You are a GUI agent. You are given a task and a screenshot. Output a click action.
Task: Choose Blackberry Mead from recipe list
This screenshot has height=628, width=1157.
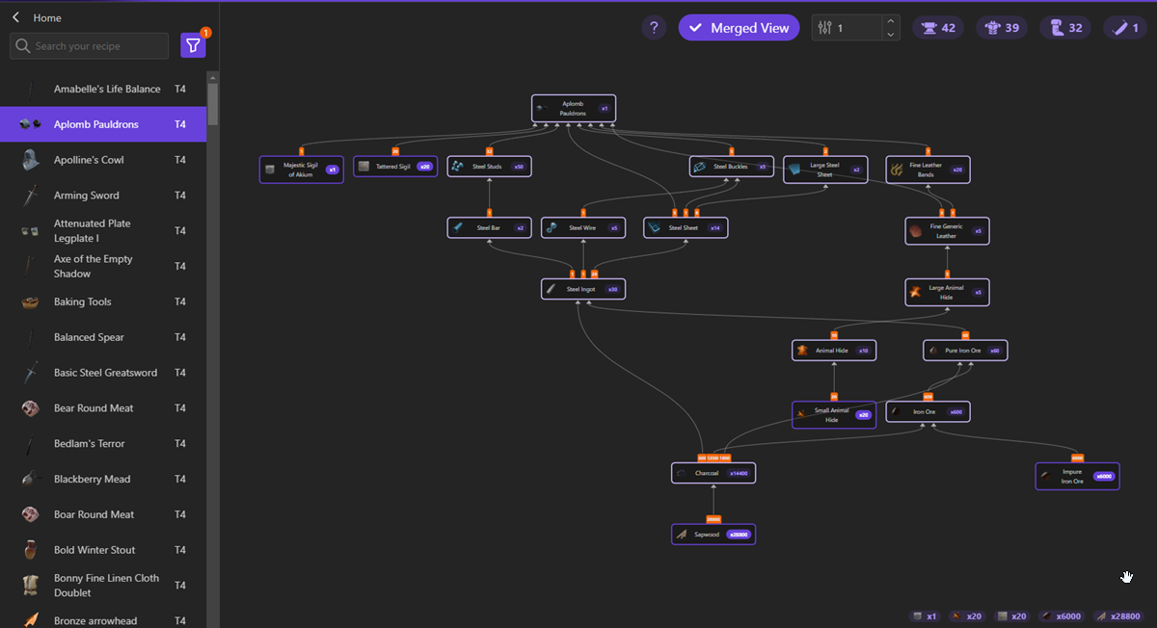pos(92,479)
